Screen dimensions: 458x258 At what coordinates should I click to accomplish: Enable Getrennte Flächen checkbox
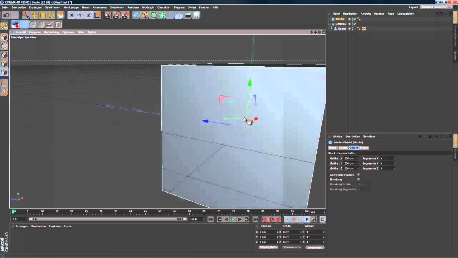[x=359, y=175]
